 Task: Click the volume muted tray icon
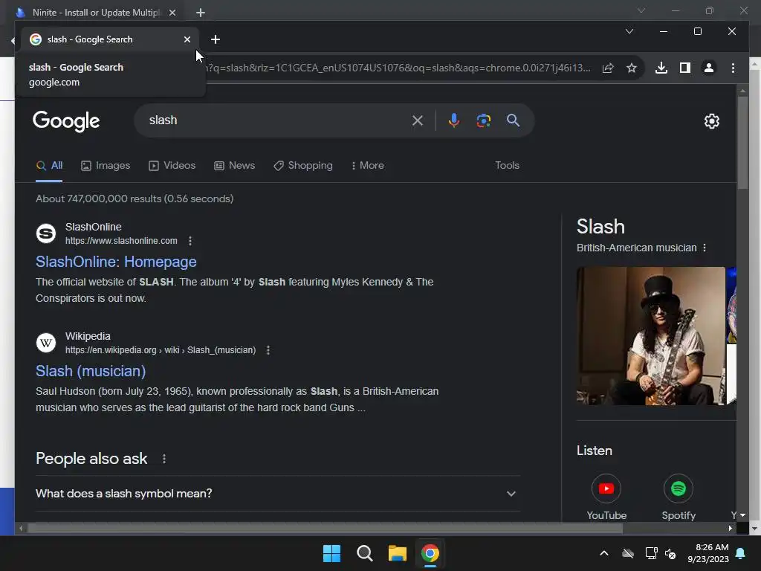[670, 553]
